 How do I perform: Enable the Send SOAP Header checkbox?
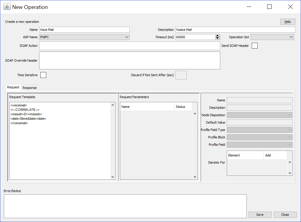(x=255, y=46)
